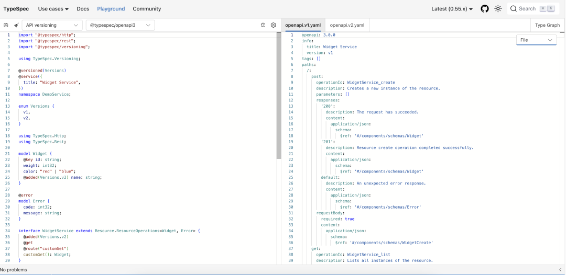
Task: Go to the Docs link
Action: point(83,9)
